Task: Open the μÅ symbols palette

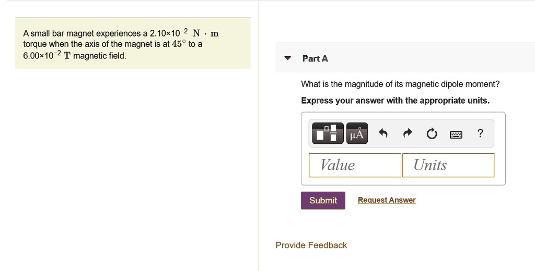Action: pos(357,133)
